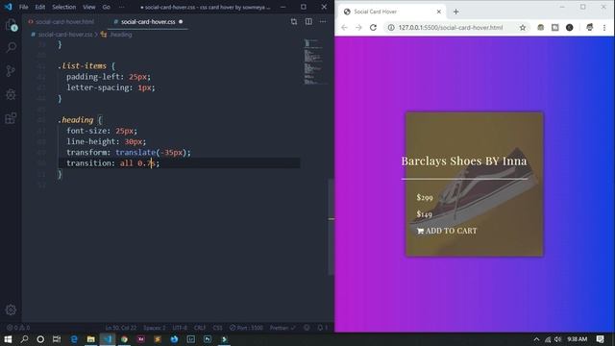Open File Explorer from taskbar
The width and height of the screenshot is (615, 346).
pos(90,339)
